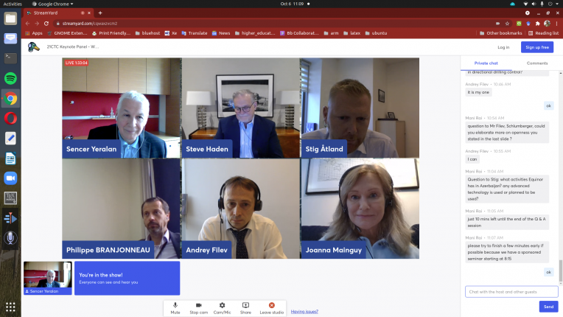Show applications grid in the dock

point(10,306)
